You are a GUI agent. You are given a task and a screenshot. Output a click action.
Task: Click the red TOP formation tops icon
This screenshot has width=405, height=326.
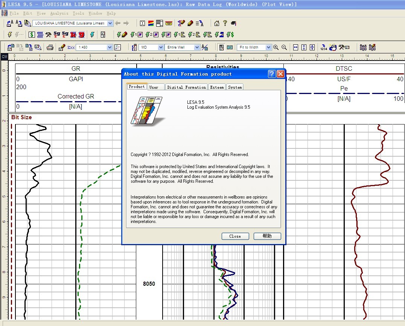click(x=169, y=23)
